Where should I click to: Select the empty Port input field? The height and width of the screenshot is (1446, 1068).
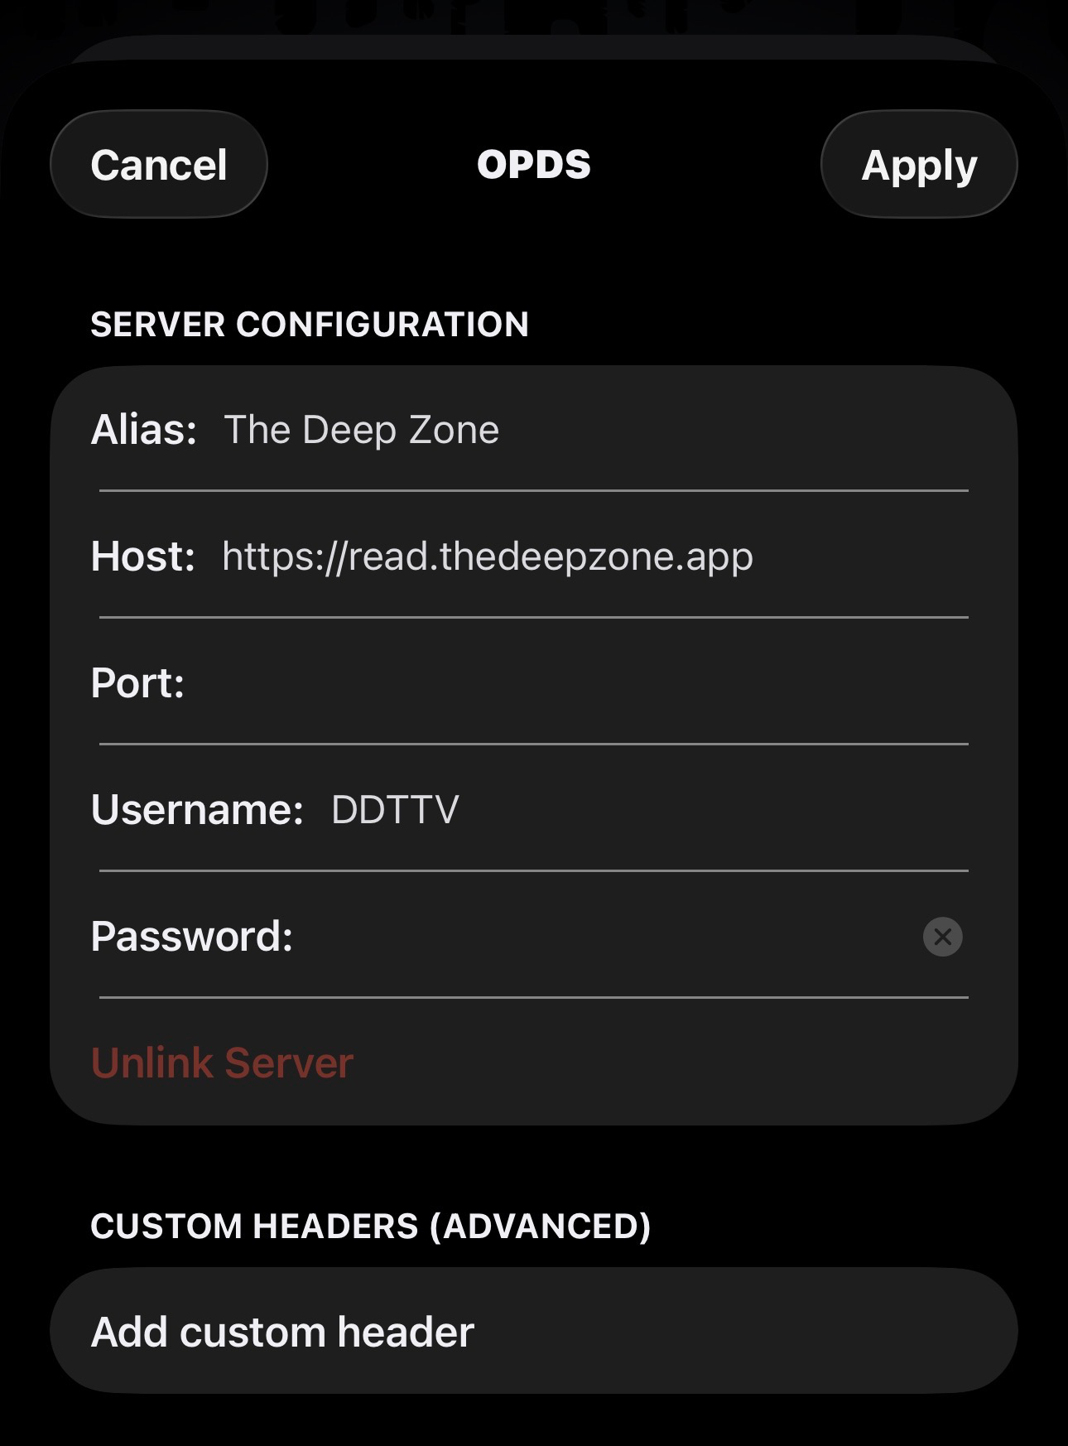(x=571, y=683)
